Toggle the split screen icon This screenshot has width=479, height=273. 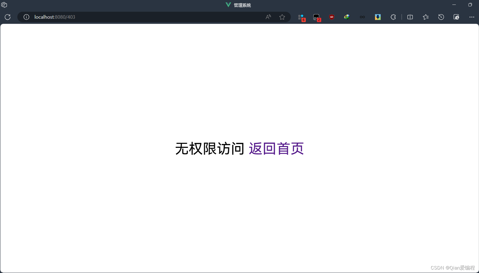coord(410,17)
